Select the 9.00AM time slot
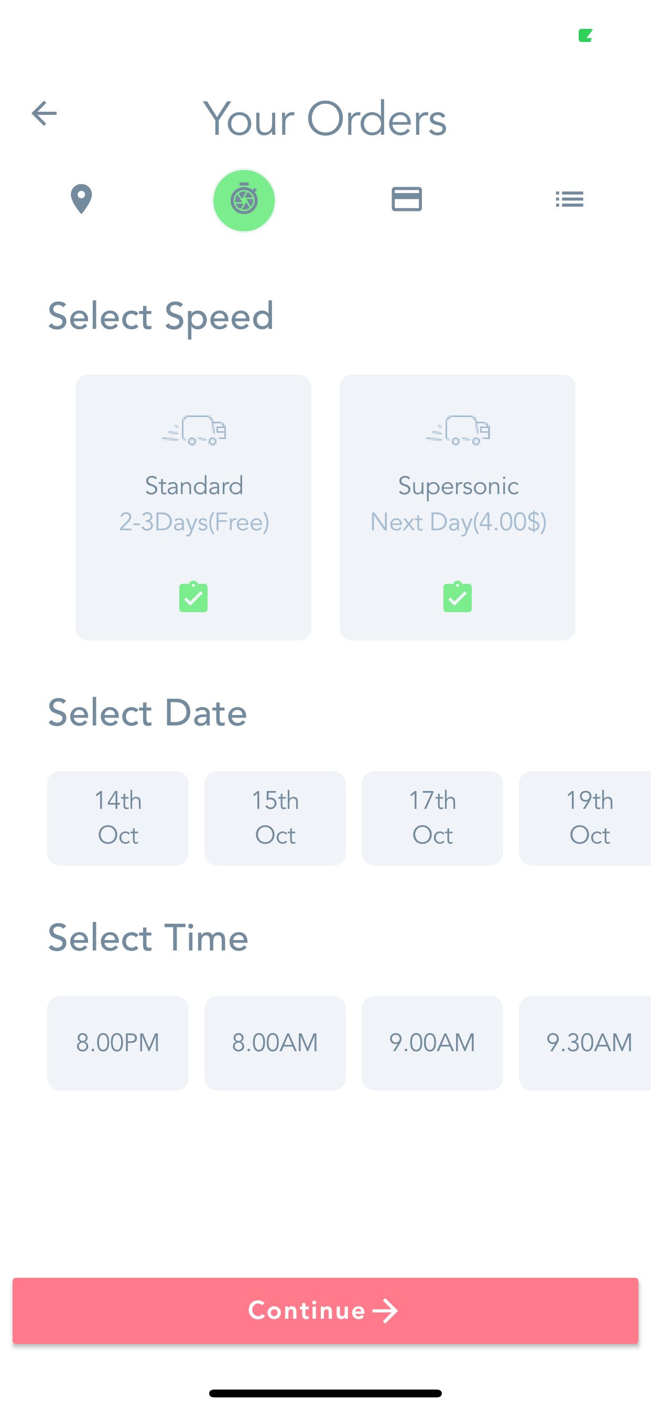 point(432,1043)
